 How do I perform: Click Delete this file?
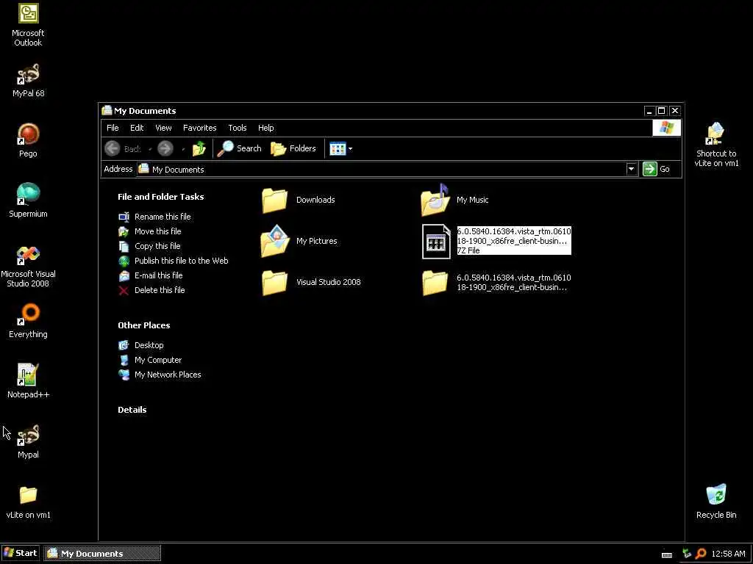pyautogui.click(x=151, y=290)
